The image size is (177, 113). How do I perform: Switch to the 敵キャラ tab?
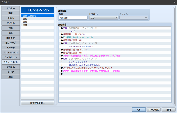click(11, 38)
